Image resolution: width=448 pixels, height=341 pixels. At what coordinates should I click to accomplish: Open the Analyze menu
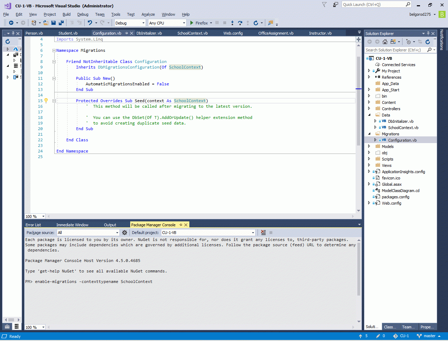148,14
